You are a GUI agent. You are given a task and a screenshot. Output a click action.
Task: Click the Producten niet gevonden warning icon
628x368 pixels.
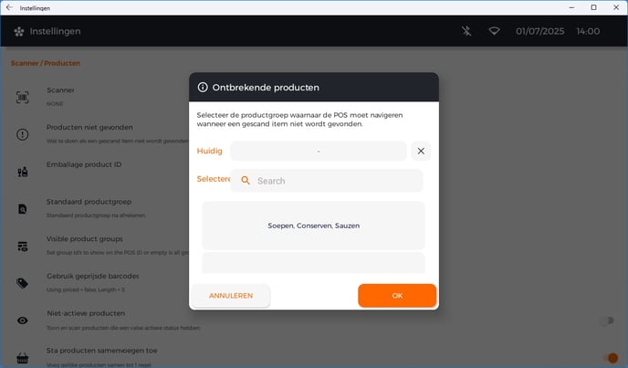[23, 134]
